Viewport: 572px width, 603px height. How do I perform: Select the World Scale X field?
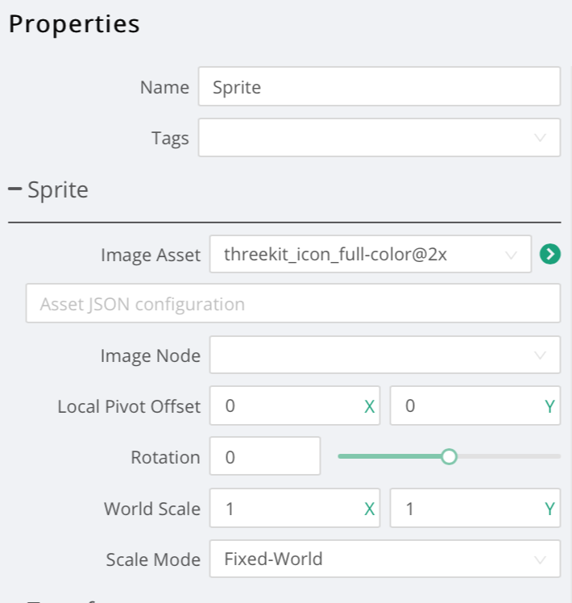pyautogui.click(x=286, y=509)
